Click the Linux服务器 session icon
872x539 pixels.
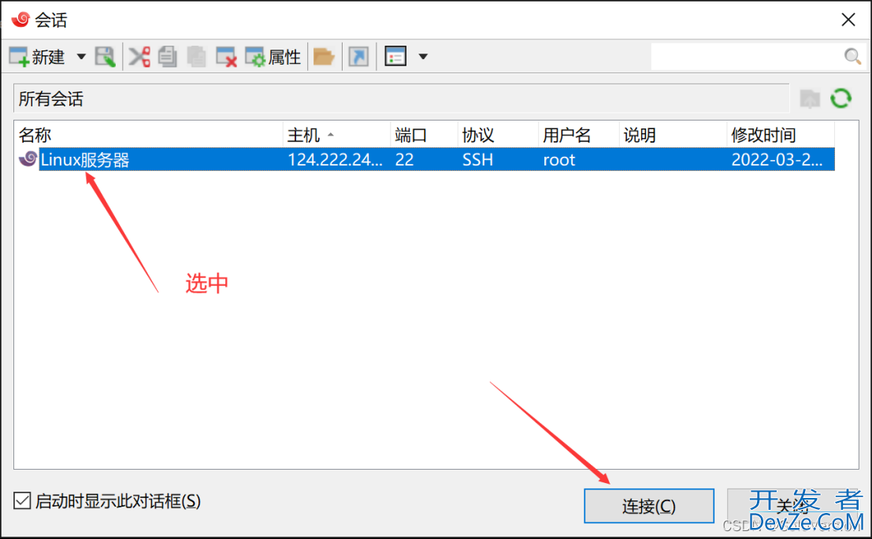pos(28,160)
